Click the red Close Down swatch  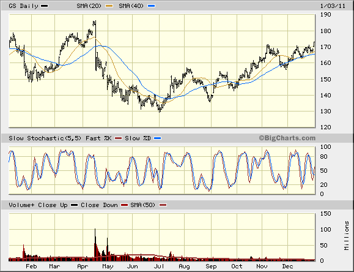(x=124, y=205)
